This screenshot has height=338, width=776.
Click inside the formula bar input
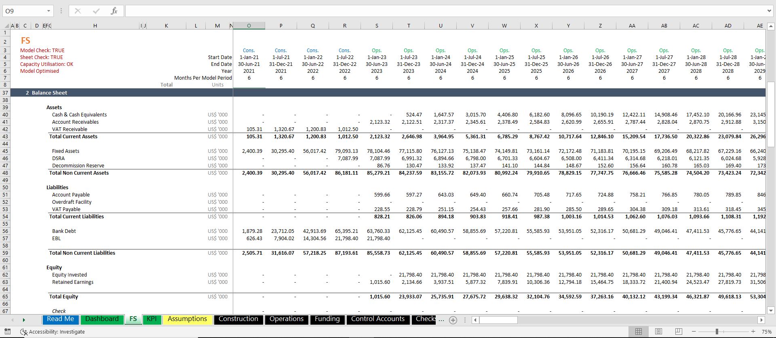pos(445,11)
